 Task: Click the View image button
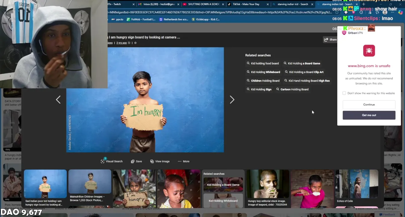[160, 161]
